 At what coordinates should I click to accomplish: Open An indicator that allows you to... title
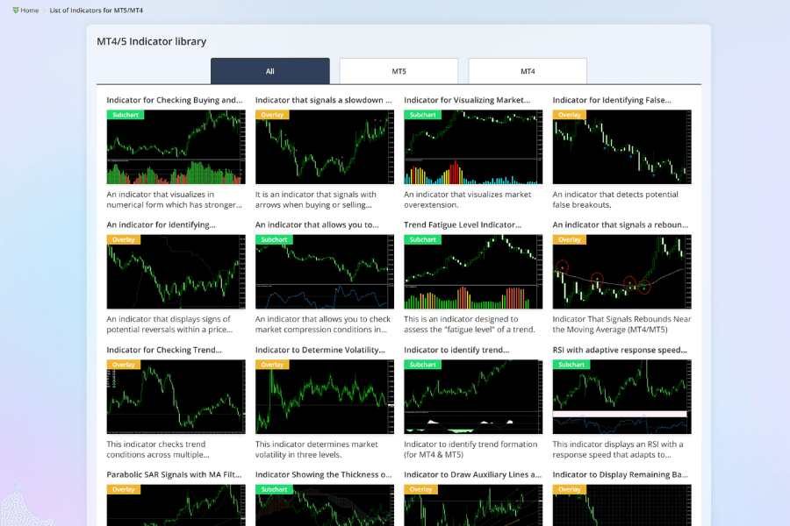317,225
